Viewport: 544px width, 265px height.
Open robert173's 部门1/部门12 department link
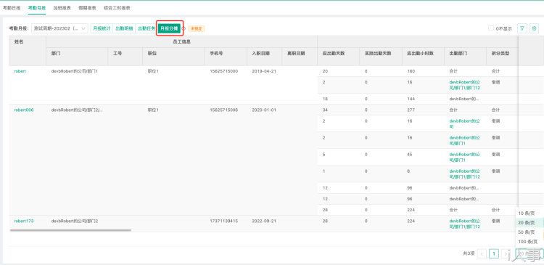[x=464, y=224]
